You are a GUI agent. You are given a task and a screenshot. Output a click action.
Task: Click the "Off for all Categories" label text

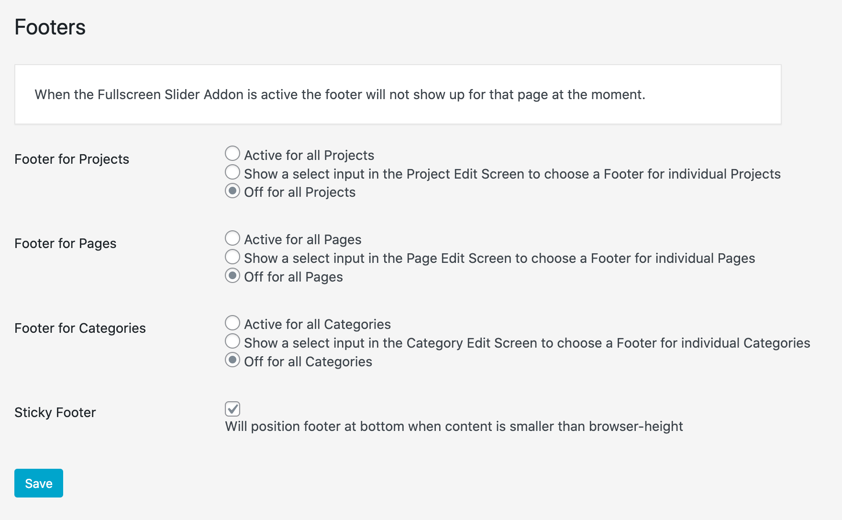click(x=308, y=362)
